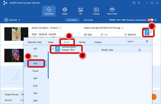Click the Bitrate: Auto text
Image resolution: width=161 pixels, height=104 pixels.
click(107, 50)
